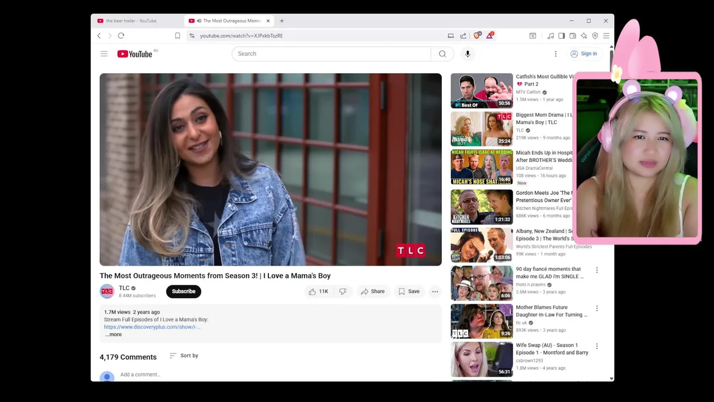Screen dimensions: 714x402
Task: Subscribe to the TLC channel
Action: [184, 291]
